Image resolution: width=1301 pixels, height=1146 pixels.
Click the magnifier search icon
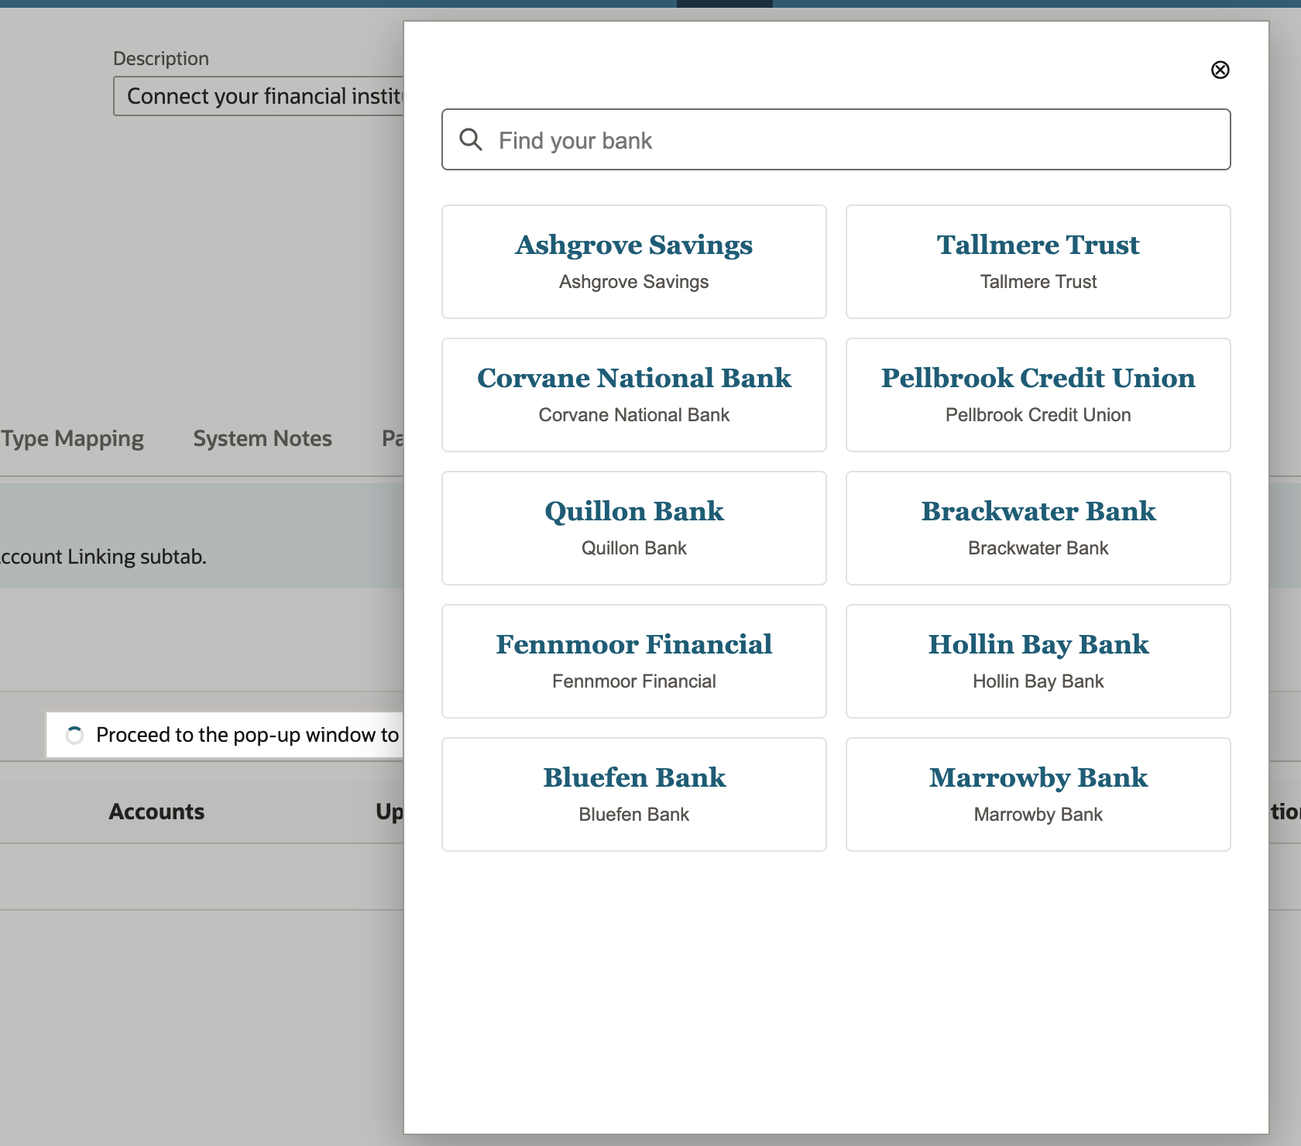(471, 139)
